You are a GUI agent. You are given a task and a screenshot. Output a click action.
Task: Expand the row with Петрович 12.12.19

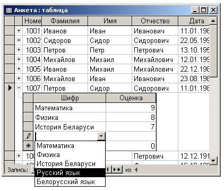click(x=19, y=156)
